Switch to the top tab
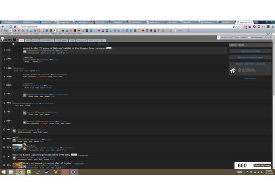This screenshot has width=275, height=195. point(57,41)
